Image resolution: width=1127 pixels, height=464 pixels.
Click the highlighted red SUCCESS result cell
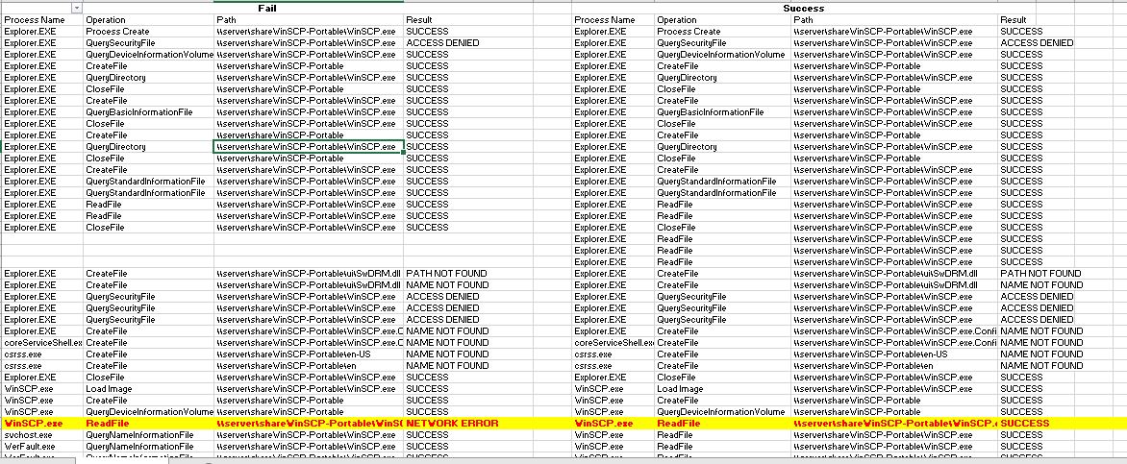(x=1025, y=423)
